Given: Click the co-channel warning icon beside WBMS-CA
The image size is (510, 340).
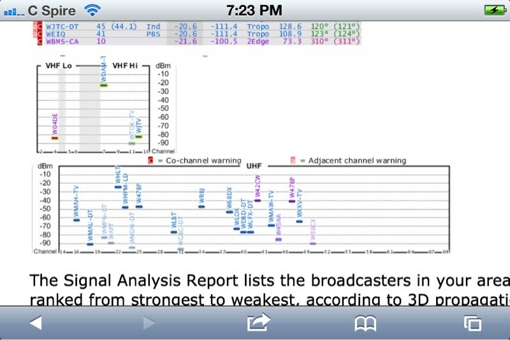Looking at the screenshot, I should click(40, 41).
